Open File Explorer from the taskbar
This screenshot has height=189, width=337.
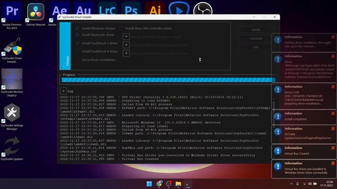(178, 184)
